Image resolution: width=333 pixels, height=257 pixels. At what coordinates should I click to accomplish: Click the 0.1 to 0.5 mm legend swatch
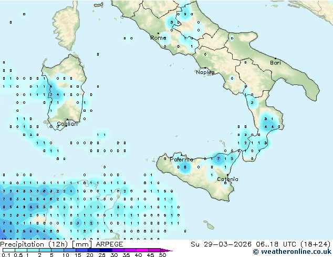coord(9,250)
